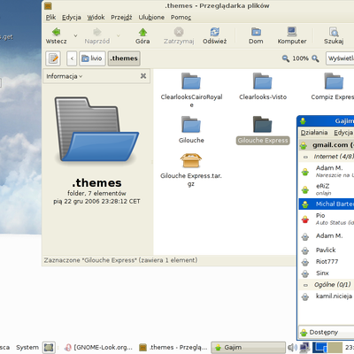
Task: Go up one level with Góra
Action: click(142, 36)
